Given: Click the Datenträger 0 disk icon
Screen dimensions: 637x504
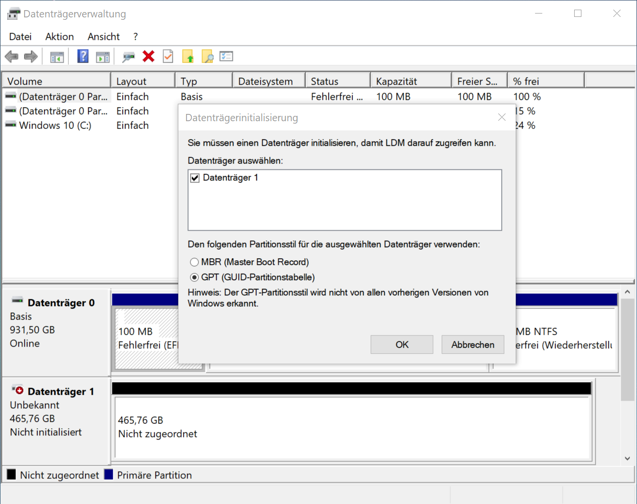Looking at the screenshot, I should point(17,300).
